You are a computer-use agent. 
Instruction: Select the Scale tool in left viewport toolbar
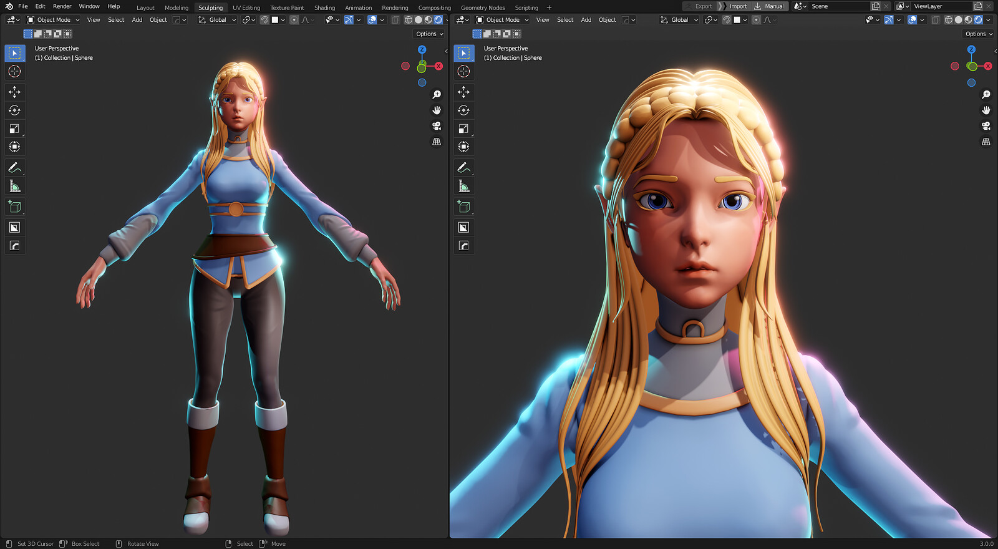[x=15, y=129]
